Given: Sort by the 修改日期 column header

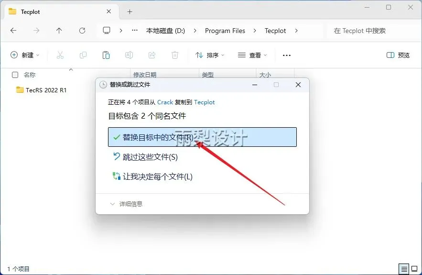Looking at the screenshot, I should pyautogui.click(x=145, y=75).
